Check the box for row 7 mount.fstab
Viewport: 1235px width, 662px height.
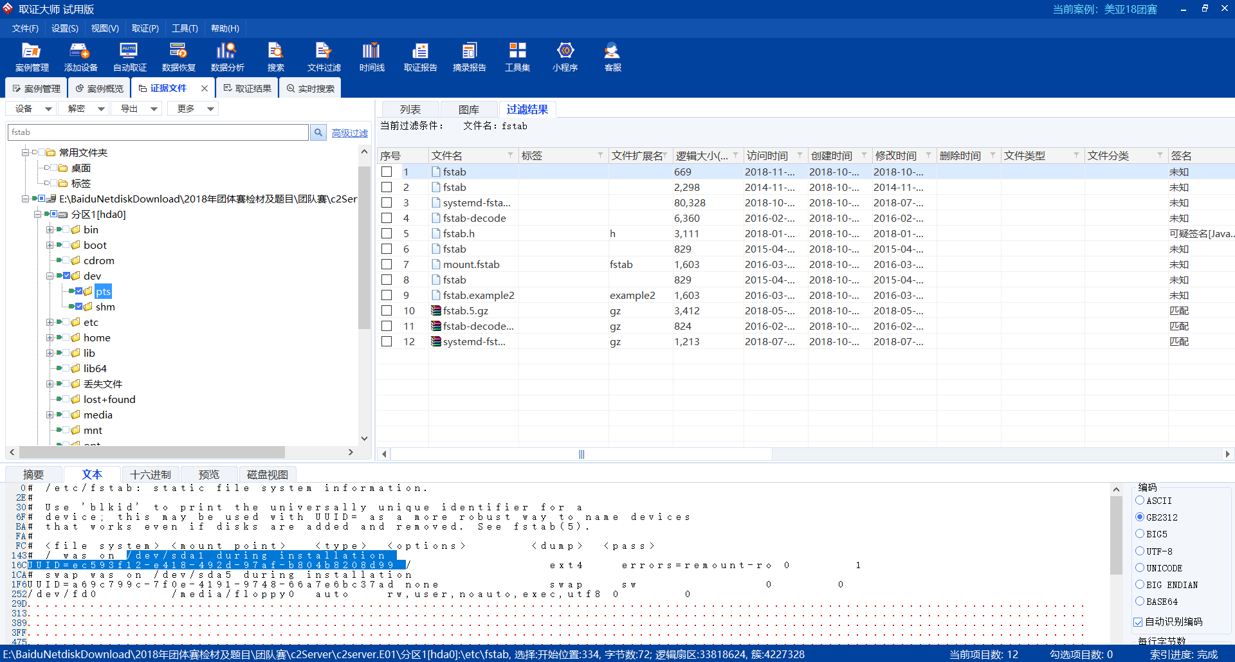[x=387, y=264]
